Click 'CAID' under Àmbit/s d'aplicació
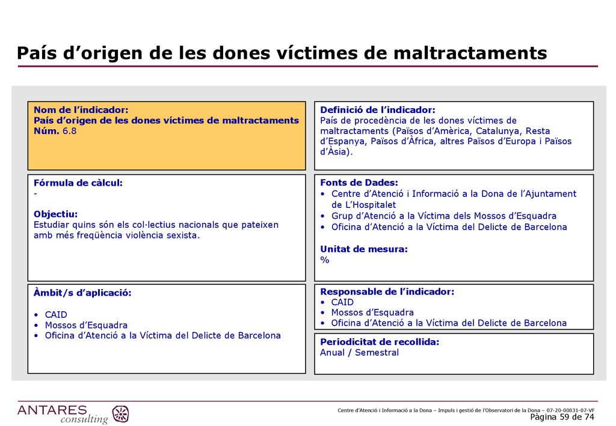 56,315
